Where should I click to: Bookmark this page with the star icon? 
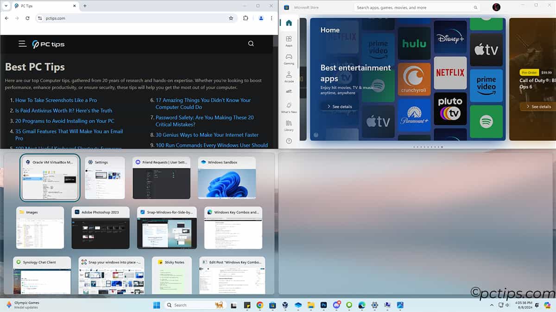[x=231, y=18]
